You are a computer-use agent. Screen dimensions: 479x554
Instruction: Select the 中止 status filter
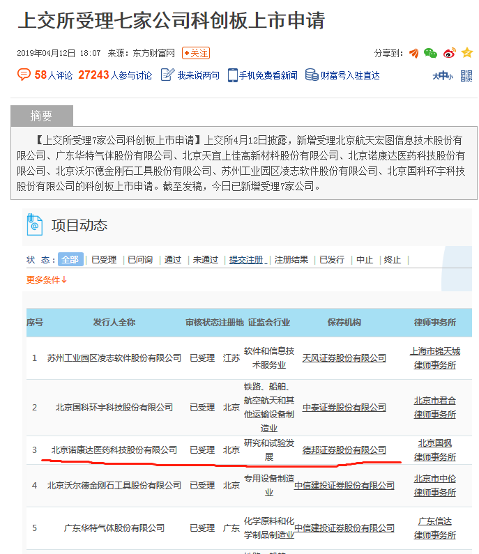(365, 260)
